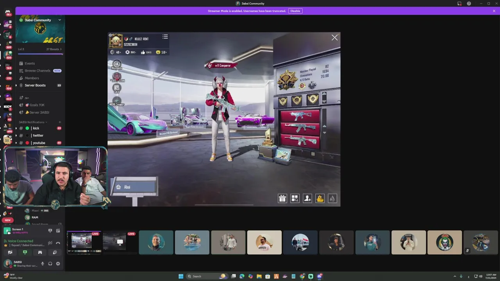Open the Events item
This screenshot has width=500, height=281.
click(30, 63)
